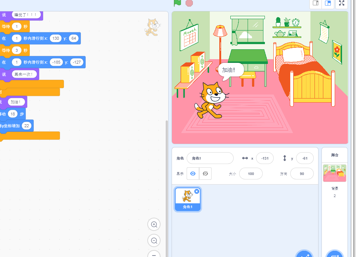Click the 舞台 stage panel label

click(x=335, y=155)
